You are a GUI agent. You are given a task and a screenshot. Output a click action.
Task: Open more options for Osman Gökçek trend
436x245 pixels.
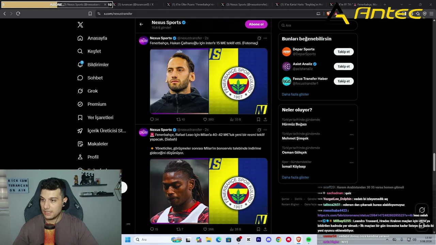click(x=352, y=149)
